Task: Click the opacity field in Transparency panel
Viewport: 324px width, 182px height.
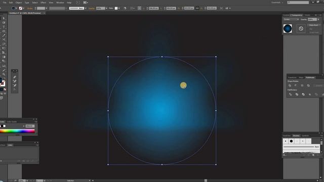Action: [x=312, y=19]
